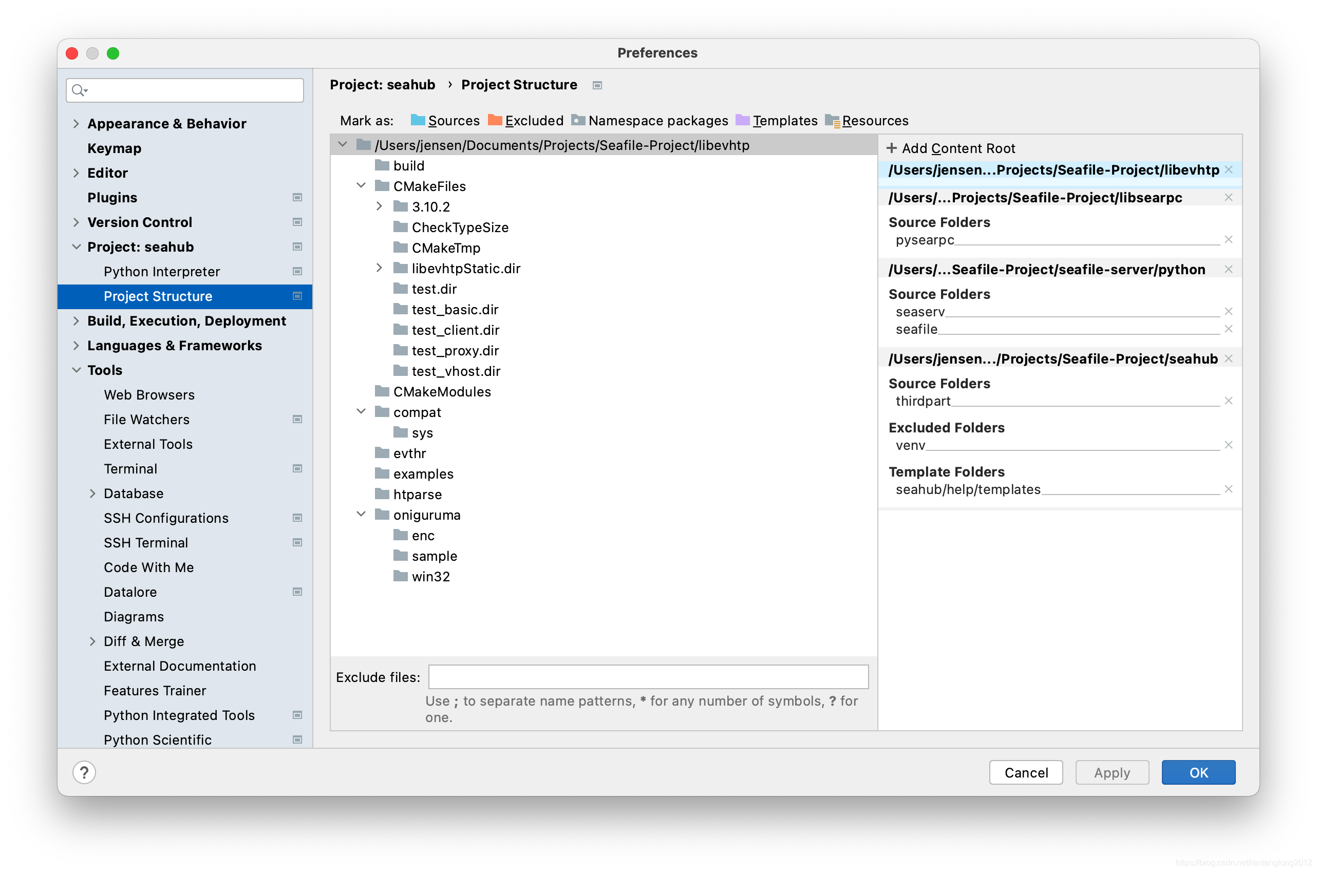This screenshot has height=872, width=1317.
Task: Click the search magnifier icon
Action: point(79,90)
